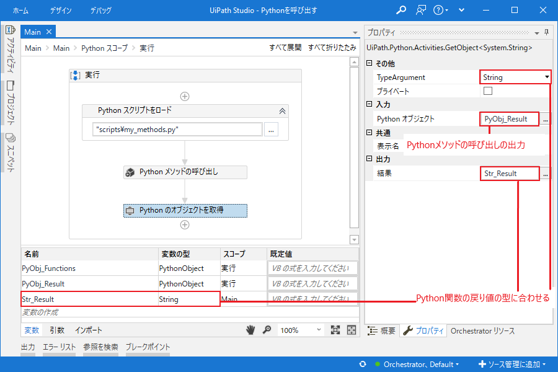Screen dimensions: 558x372
Task: Collapse the 共通 property section
Action: pos(369,133)
